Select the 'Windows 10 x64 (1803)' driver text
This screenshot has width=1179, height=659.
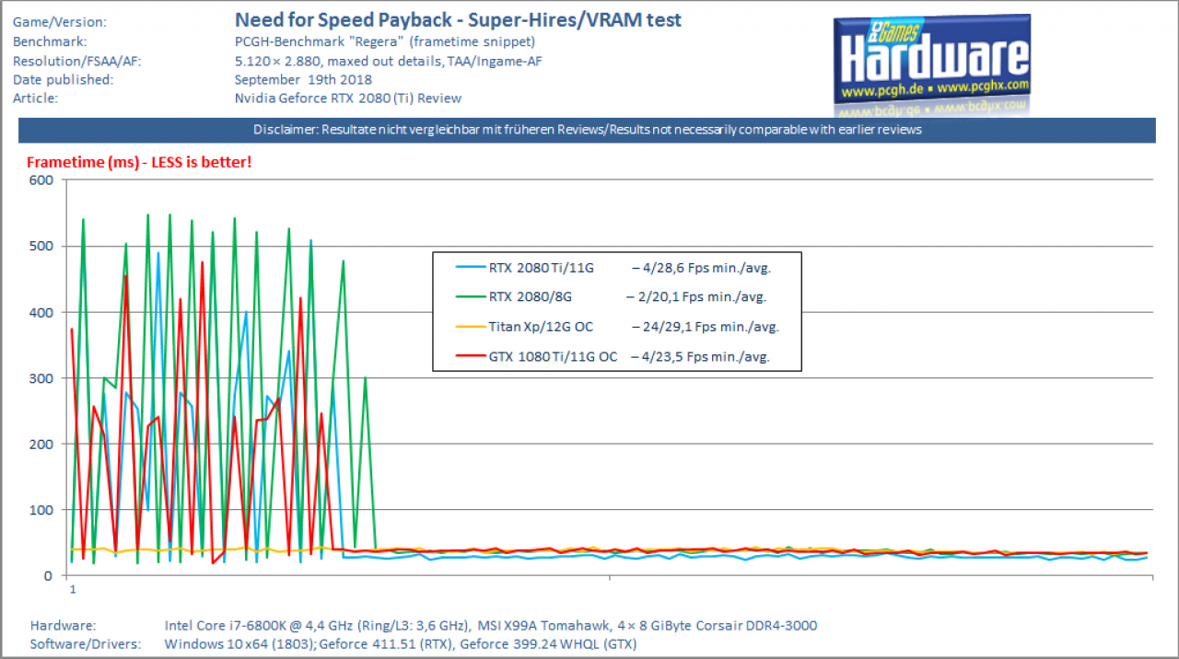[x=239, y=644]
